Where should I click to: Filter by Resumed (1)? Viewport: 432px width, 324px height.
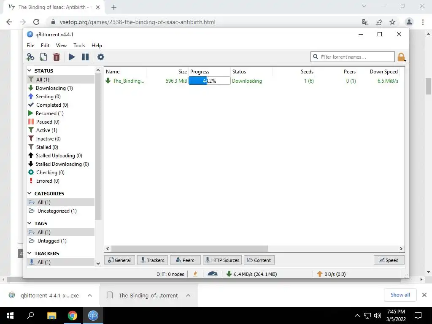point(61,113)
